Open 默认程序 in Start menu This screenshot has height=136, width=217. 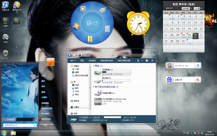click(45, 114)
